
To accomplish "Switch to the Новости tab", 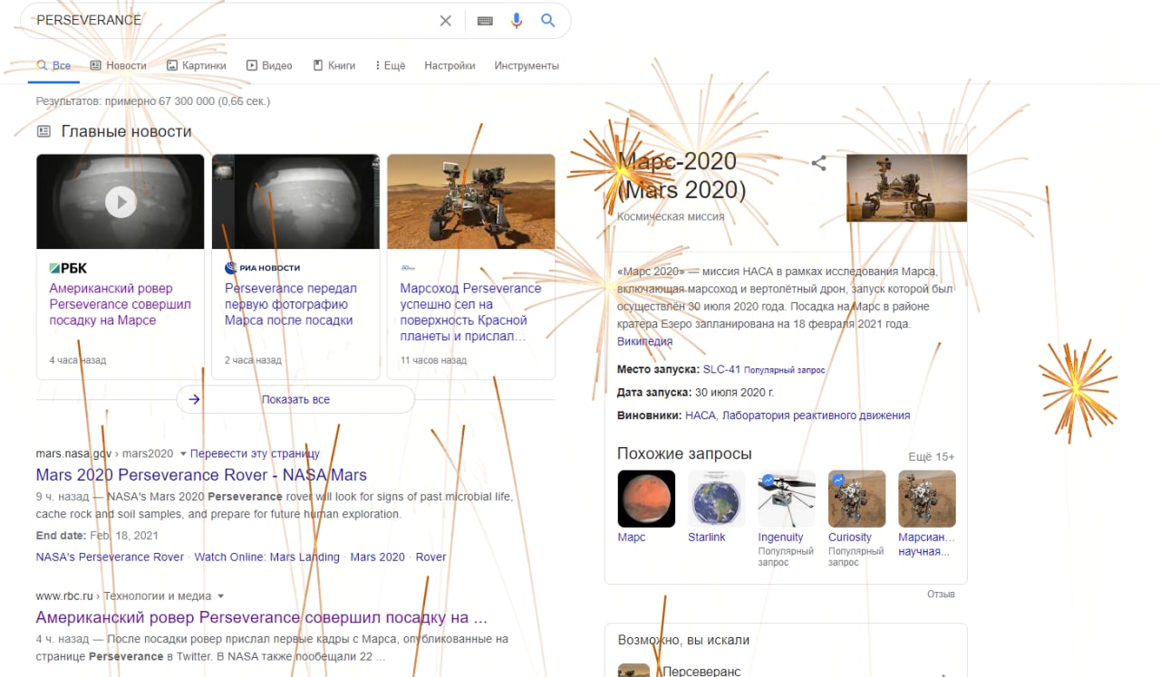I will point(118,65).
